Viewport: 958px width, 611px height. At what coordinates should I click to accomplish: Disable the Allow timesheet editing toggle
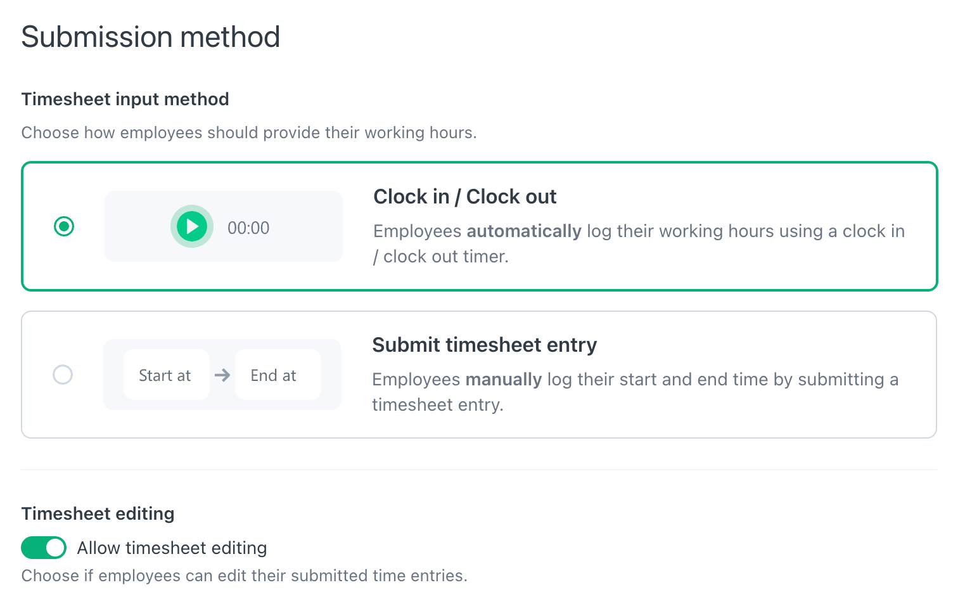[44, 548]
